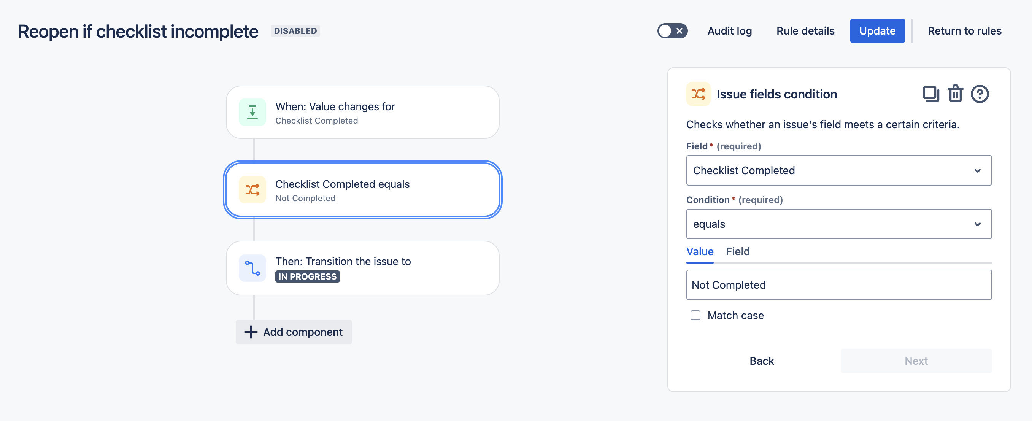Click the Not Completed value input field
Image resolution: width=1032 pixels, height=421 pixels.
point(839,285)
